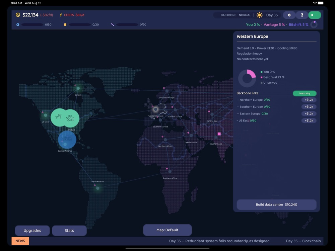Screen dimensions: 335x251
Task: Select the South America node
Action: click(x=97, y=188)
